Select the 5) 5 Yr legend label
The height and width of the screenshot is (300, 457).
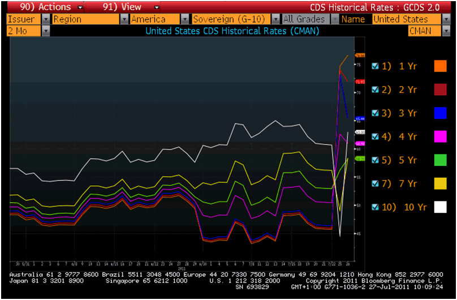(399, 160)
